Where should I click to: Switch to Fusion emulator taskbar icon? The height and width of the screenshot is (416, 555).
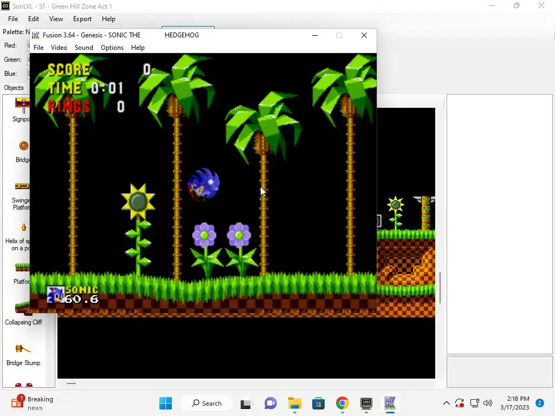tap(390, 403)
